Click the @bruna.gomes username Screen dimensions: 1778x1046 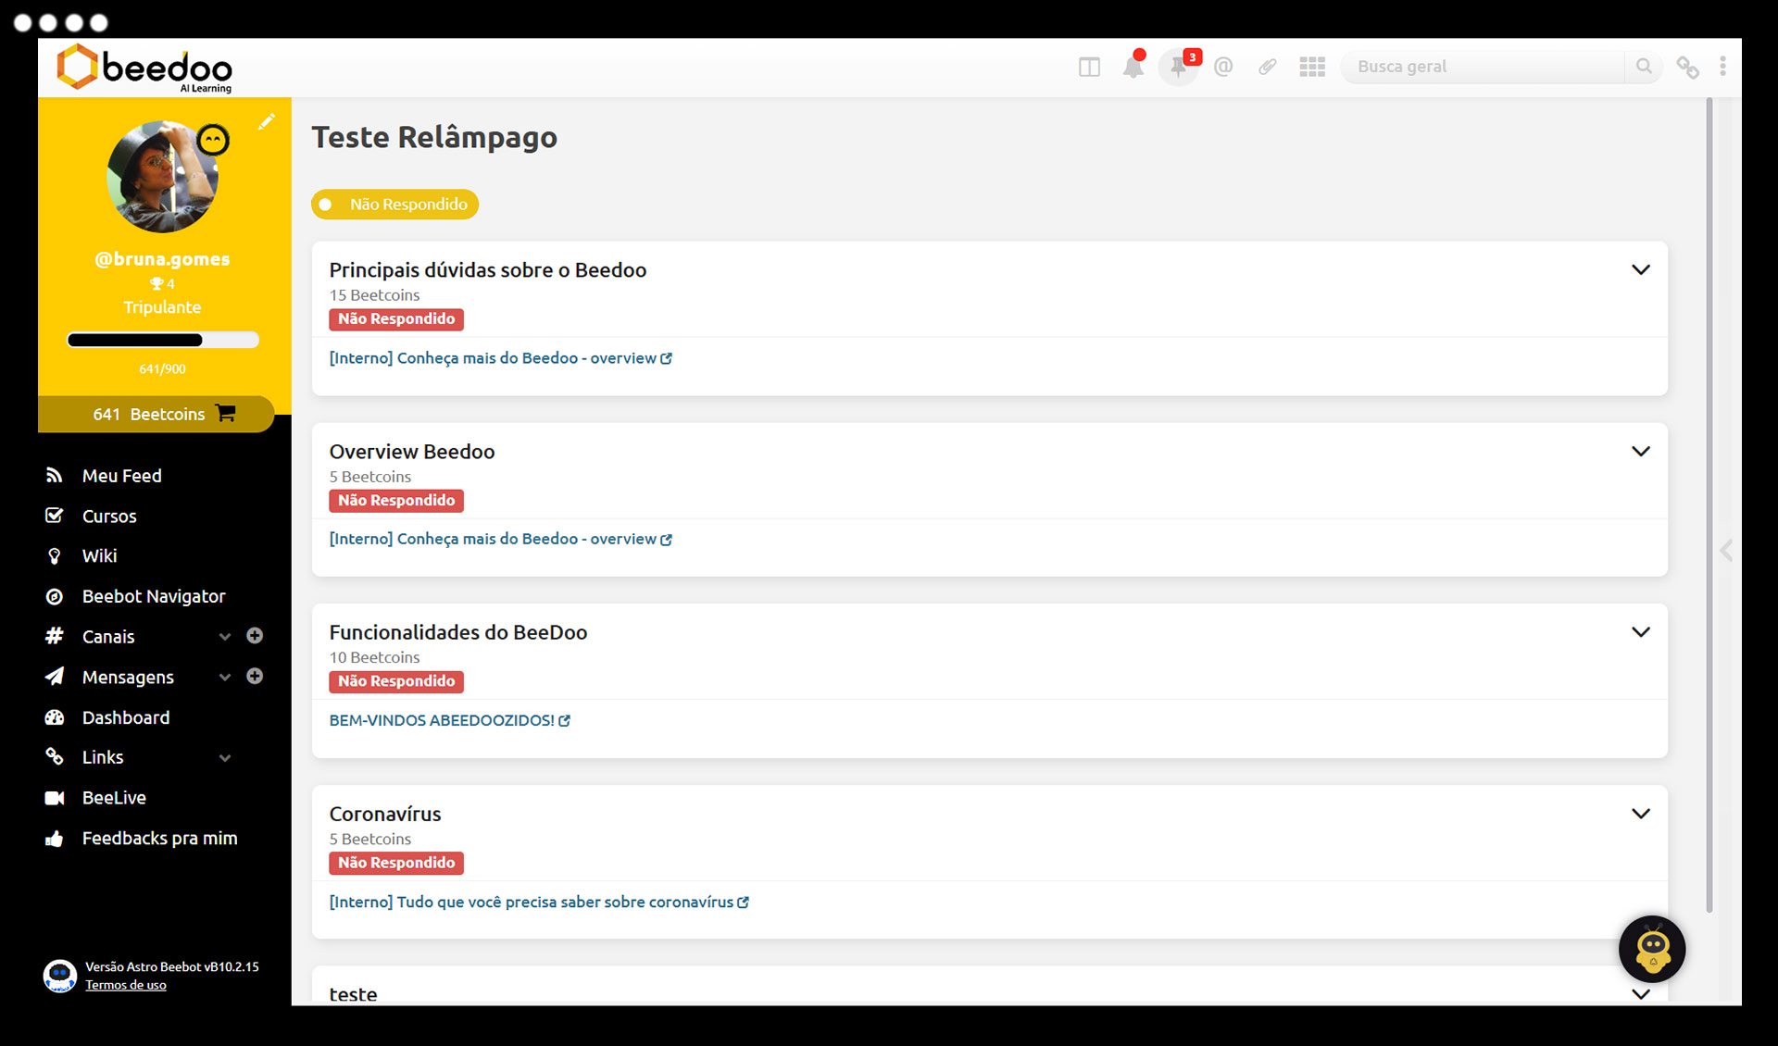[x=162, y=259]
